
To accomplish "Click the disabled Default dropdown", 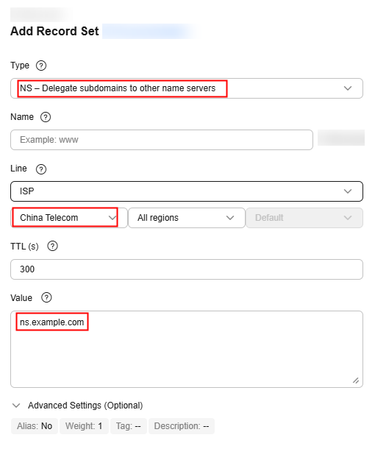I will pyautogui.click(x=304, y=218).
